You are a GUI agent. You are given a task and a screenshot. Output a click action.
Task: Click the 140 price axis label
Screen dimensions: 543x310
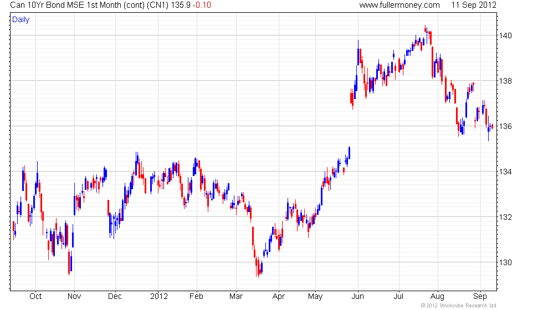(x=505, y=35)
